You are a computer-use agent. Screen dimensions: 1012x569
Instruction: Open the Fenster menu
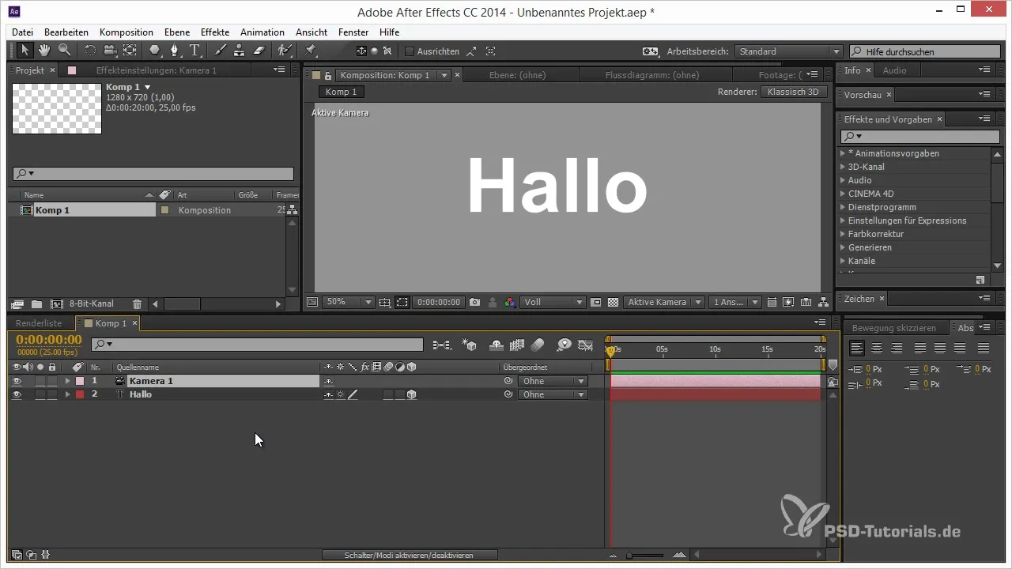click(x=353, y=32)
